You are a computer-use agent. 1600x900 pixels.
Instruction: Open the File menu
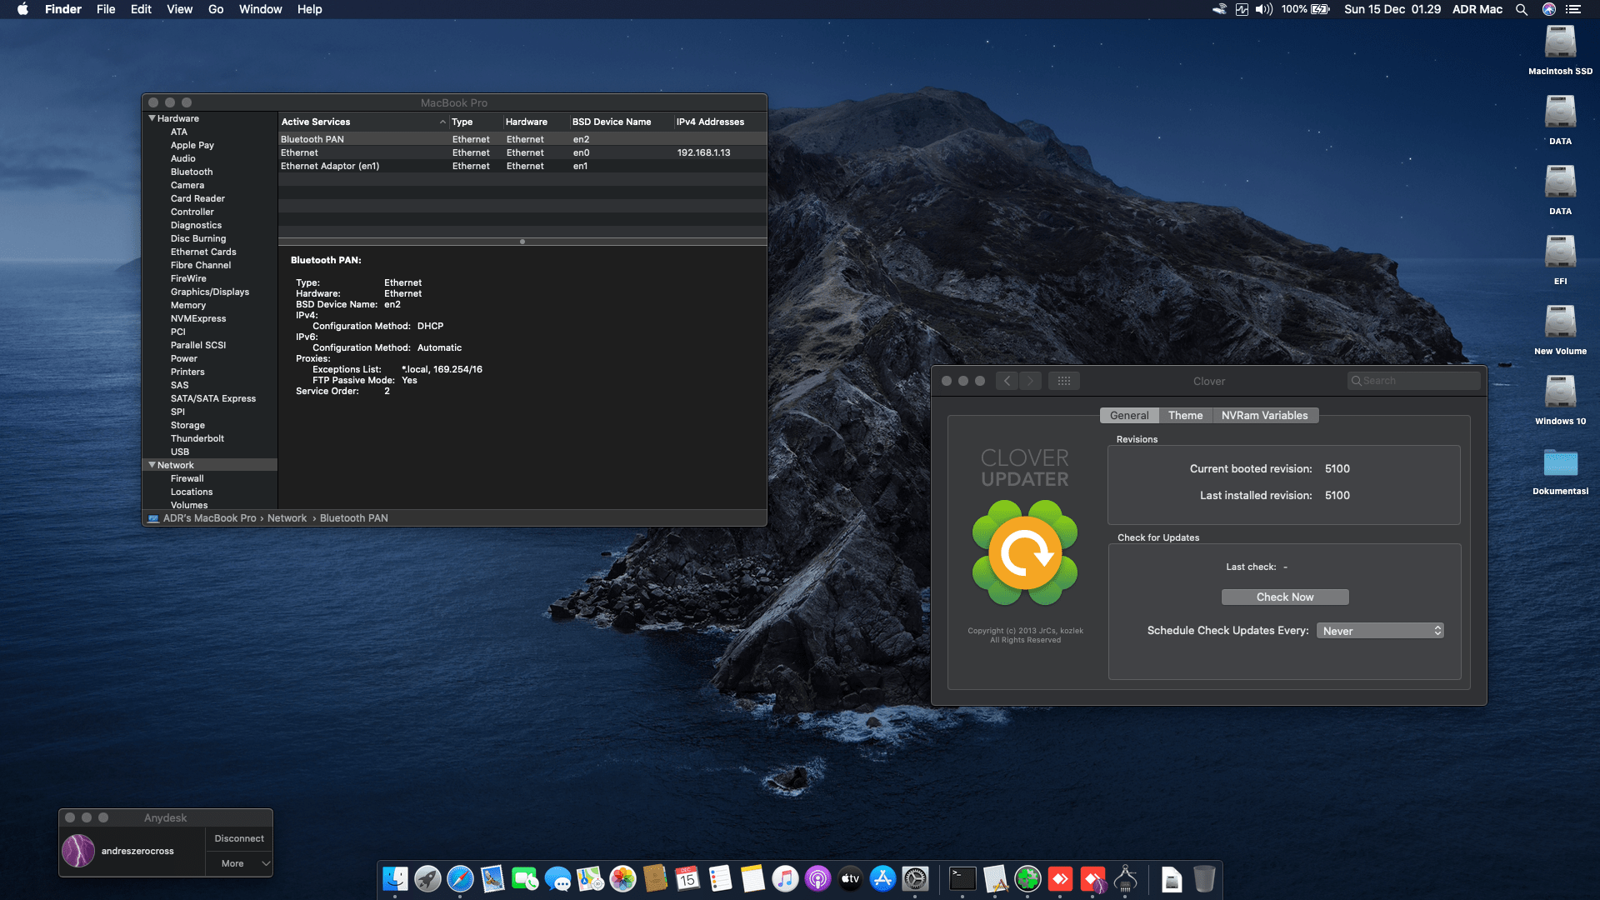tap(106, 9)
